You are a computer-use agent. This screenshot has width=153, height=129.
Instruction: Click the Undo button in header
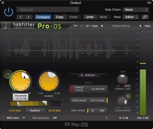[x=90, y=17]
